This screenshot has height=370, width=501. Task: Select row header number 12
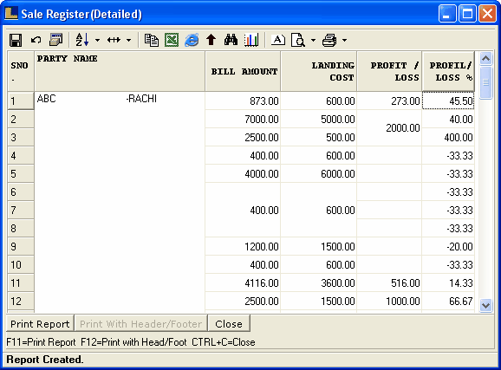[x=21, y=301]
